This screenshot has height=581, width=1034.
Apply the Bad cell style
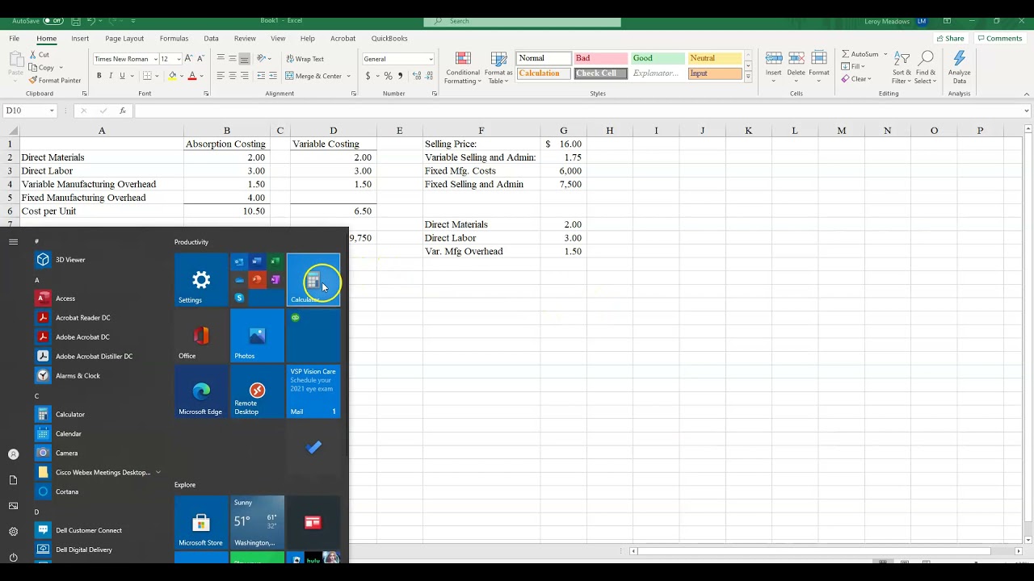(600, 58)
